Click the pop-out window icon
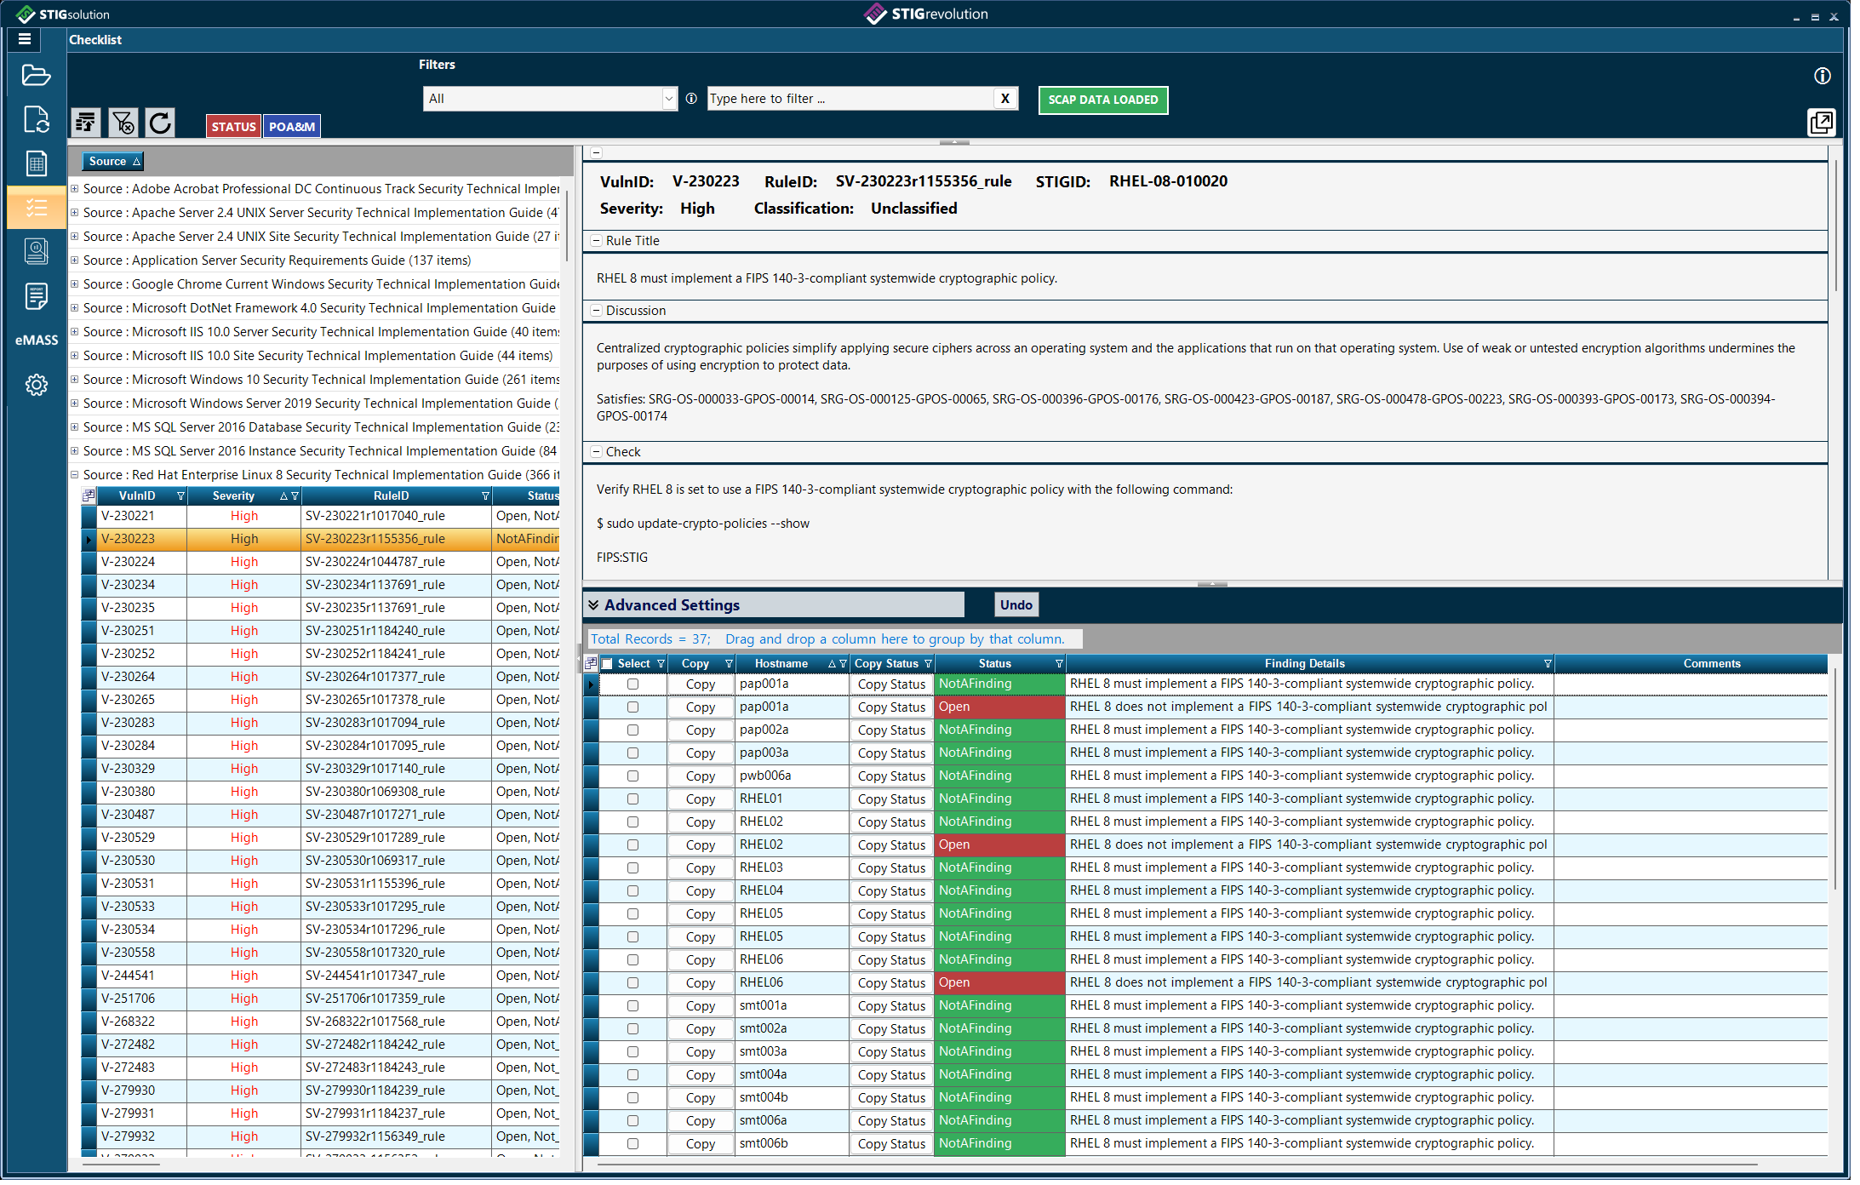This screenshot has height=1185, width=1860. click(x=1822, y=123)
